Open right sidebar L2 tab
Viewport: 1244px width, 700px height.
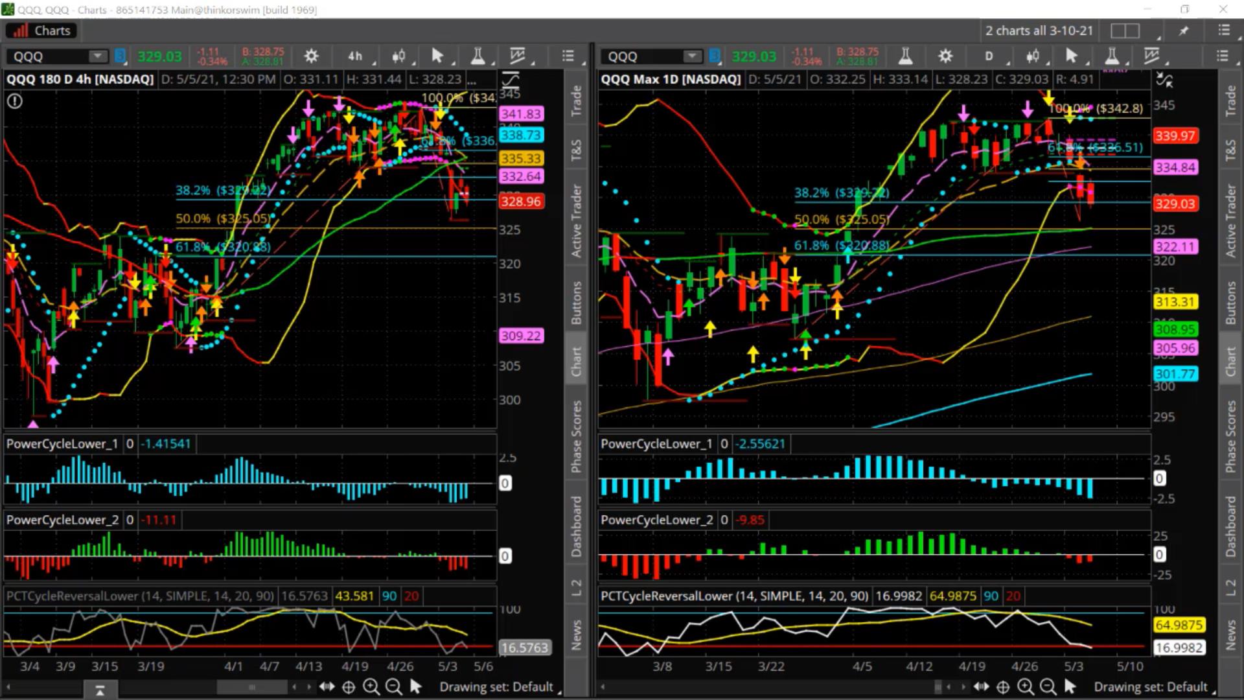coord(1230,588)
